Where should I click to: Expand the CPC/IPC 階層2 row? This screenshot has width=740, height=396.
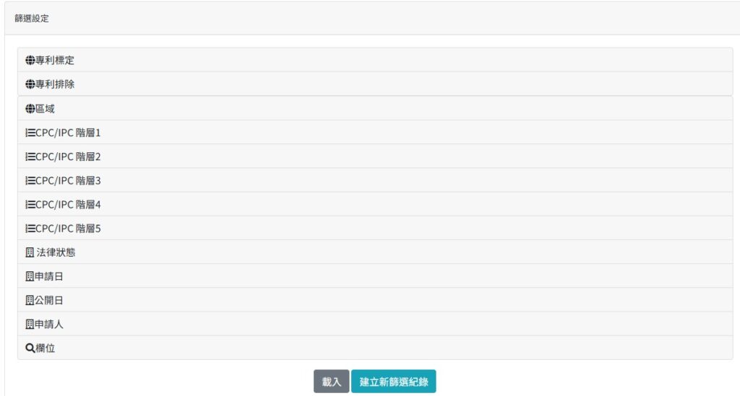[x=68, y=157]
